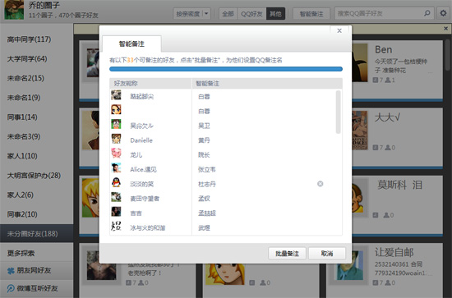Screen dimensions: 452x298
Task: Click the avatar next to 吉吉
Action: (x=116, y=212)
